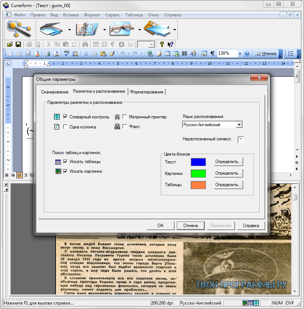
Task: Click the glasses recognition icon
Action: tap(122, 29)
